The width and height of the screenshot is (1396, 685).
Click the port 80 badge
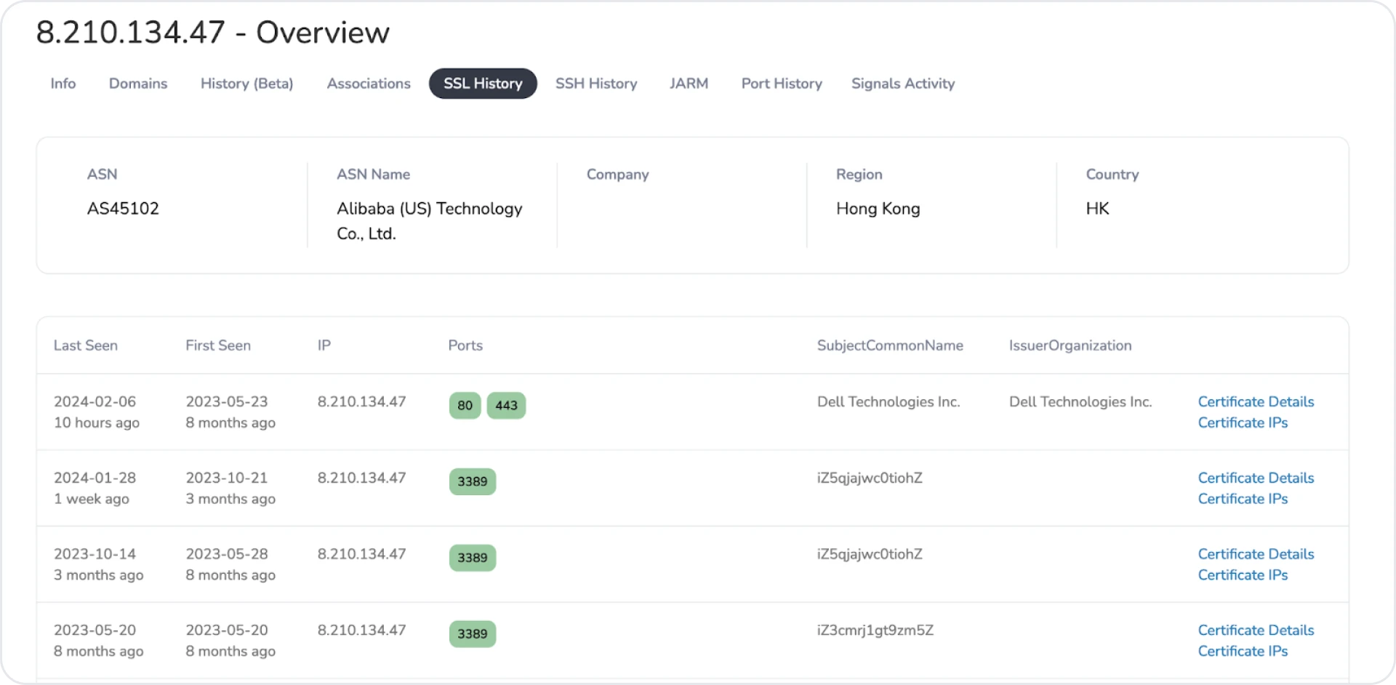point(465,406)
